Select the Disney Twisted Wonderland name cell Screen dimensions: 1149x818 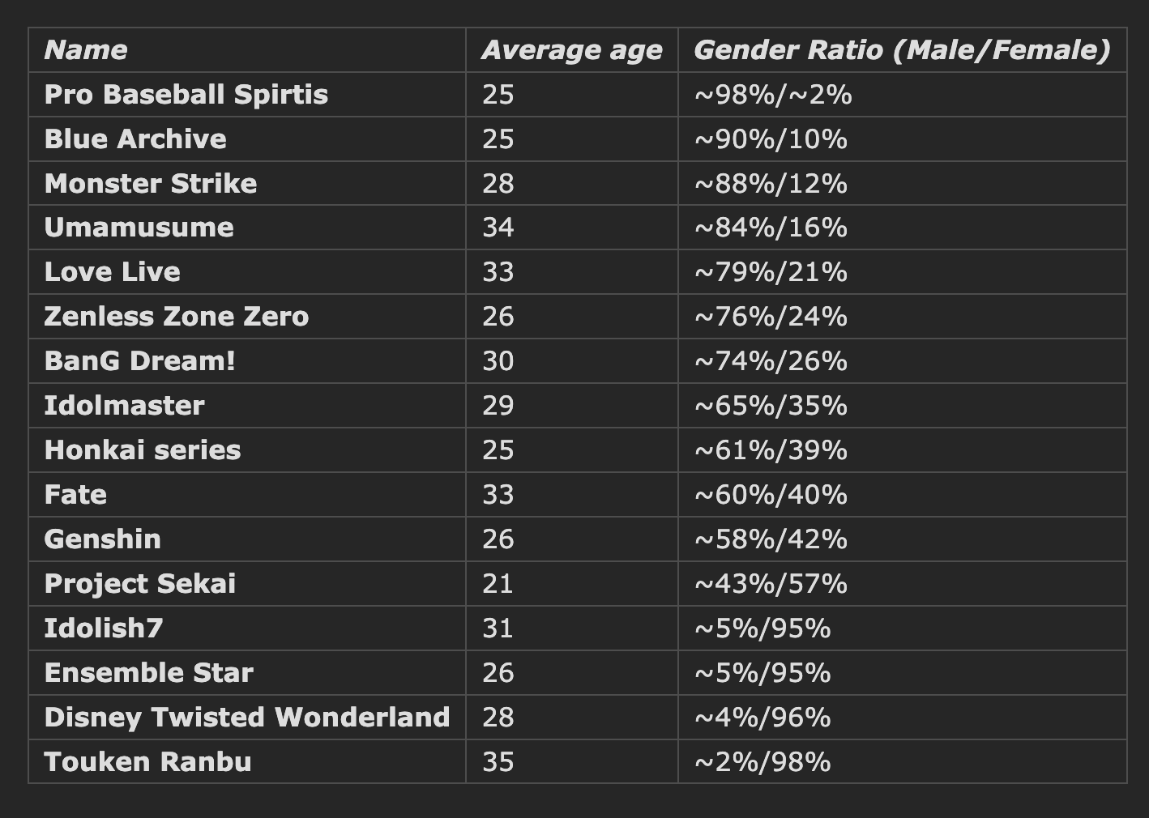(247, 718)
